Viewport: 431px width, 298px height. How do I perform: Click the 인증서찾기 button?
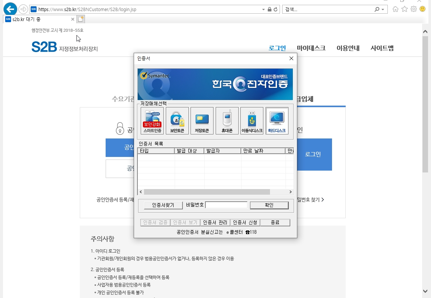[x=163, y=205]
